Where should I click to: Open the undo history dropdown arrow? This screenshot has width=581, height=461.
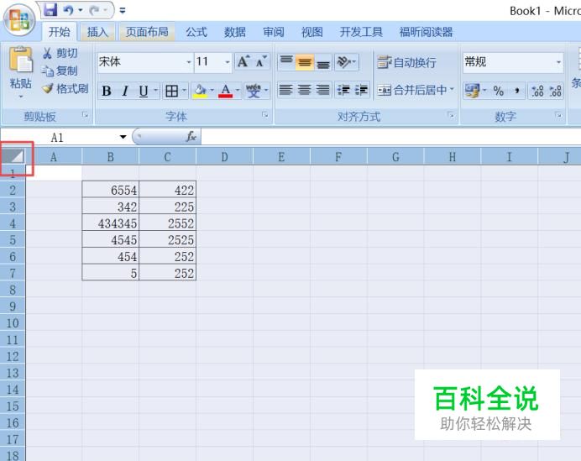[x=80, y=10]
